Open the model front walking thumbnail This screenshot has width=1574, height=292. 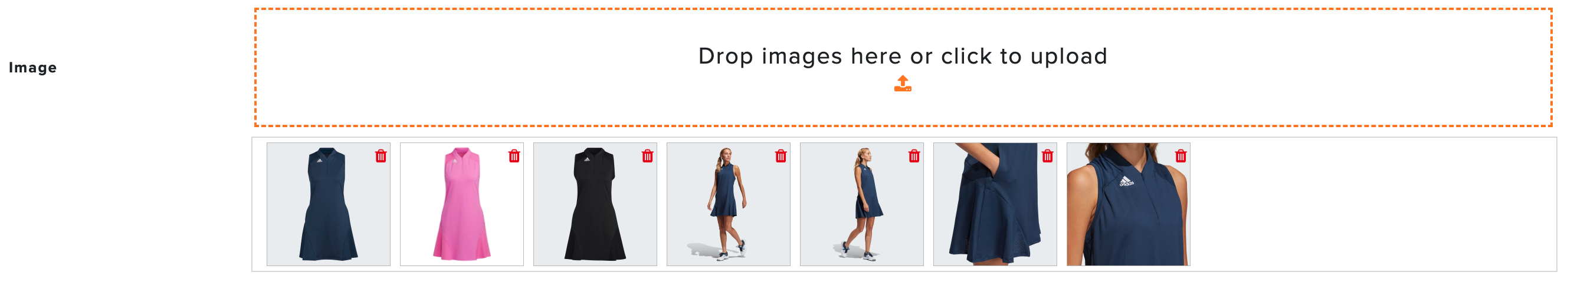click(728, 204)
